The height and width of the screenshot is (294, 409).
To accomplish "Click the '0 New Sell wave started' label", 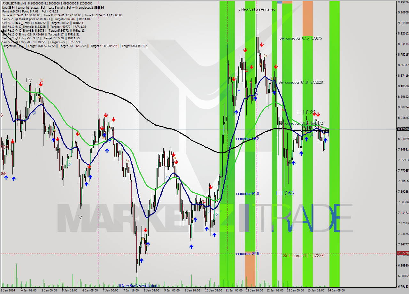I will click(257, 9).
